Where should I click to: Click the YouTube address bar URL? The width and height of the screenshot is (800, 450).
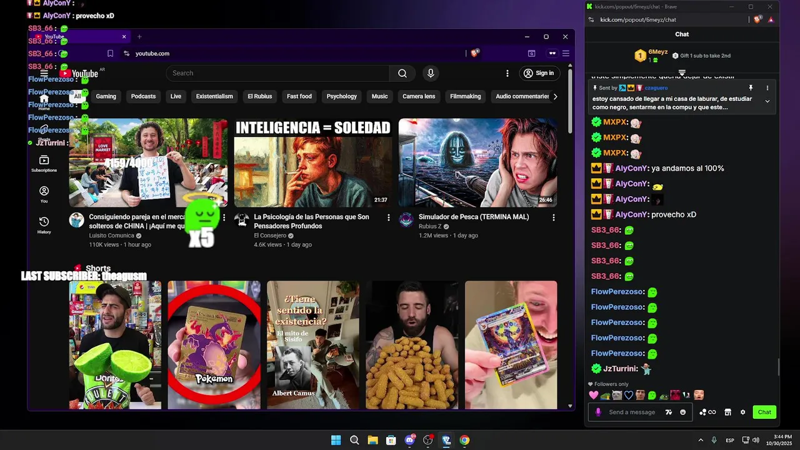[152, 54]
